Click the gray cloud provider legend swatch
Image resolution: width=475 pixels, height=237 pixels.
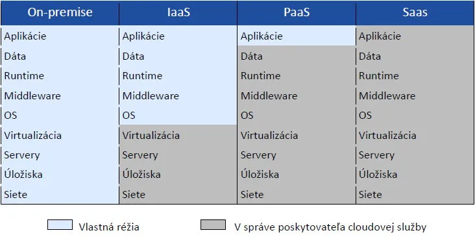[213, 225]
